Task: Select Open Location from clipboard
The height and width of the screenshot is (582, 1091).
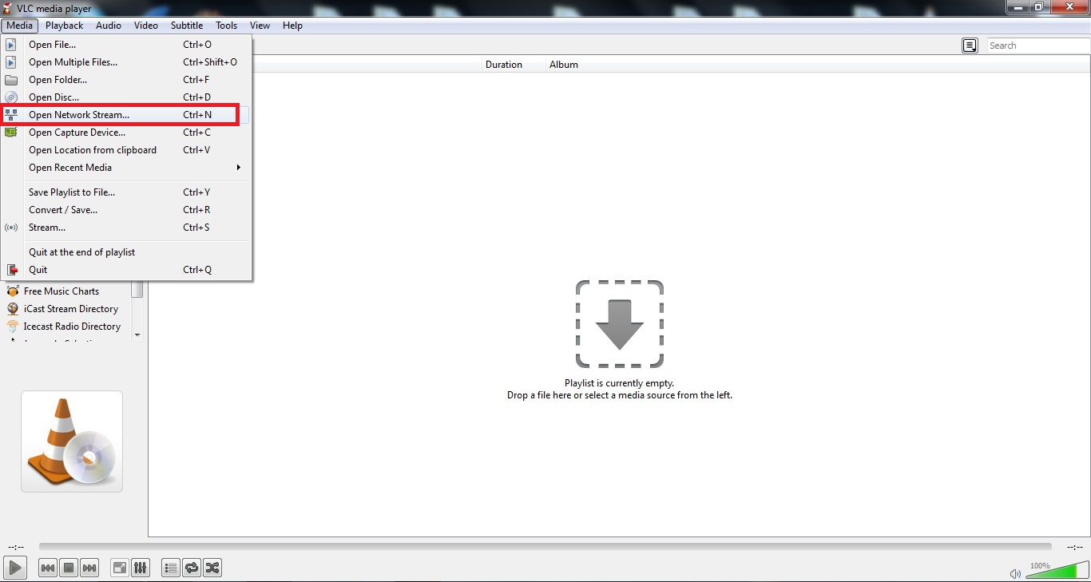Action: [x=126, y=150]
